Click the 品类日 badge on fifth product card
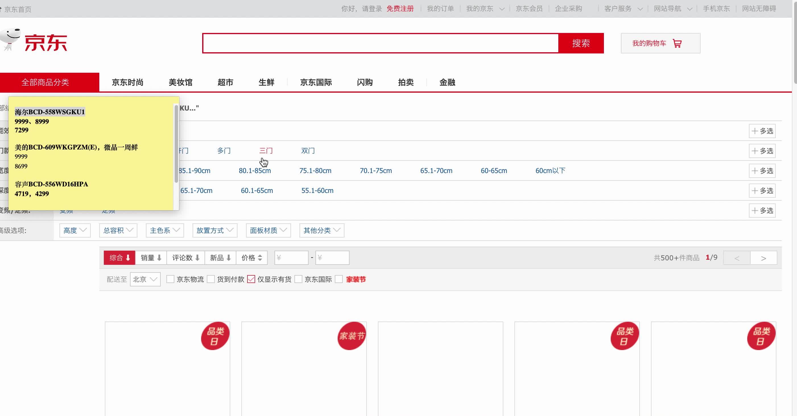This screenshot has height=416, width=797. [x=761, y=336]
